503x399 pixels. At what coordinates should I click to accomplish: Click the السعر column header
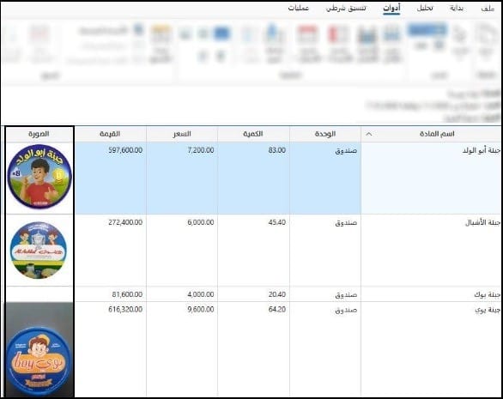(x=182, y=134)
